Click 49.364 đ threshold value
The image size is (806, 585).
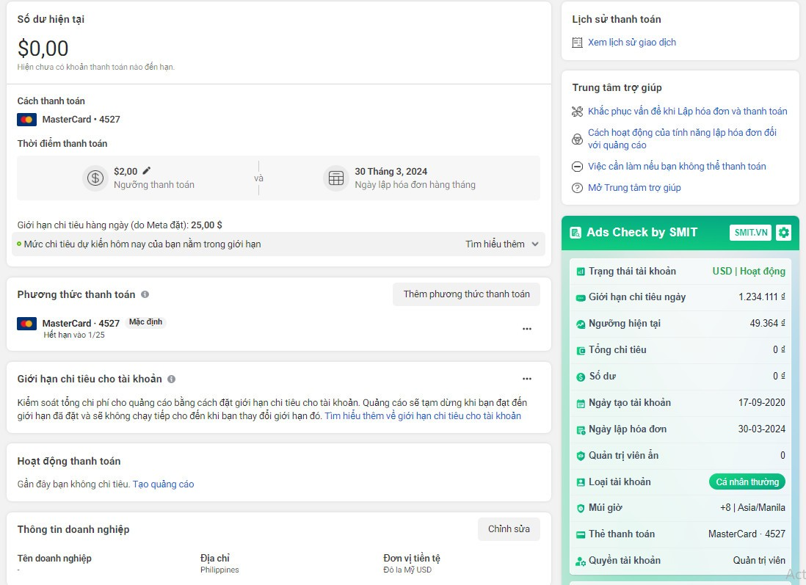pos(767,324)
